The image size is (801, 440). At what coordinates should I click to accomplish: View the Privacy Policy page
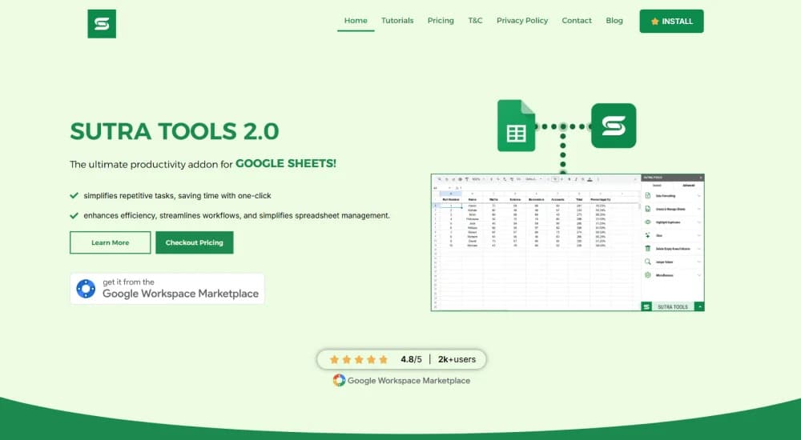pos(522,21)
